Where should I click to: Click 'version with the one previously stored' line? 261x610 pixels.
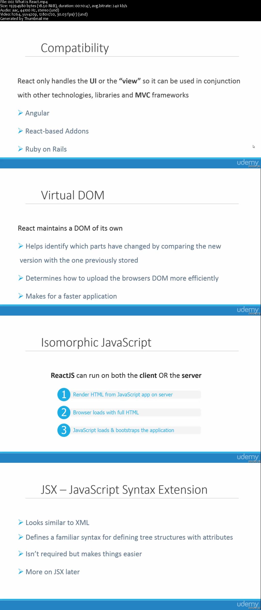[79, 260]
